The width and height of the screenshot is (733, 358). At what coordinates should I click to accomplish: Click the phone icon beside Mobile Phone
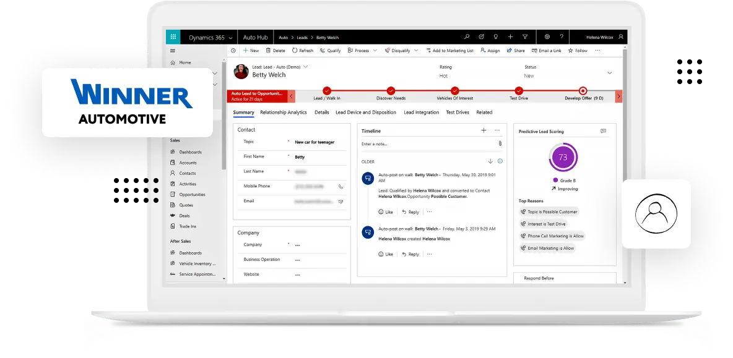340,187
